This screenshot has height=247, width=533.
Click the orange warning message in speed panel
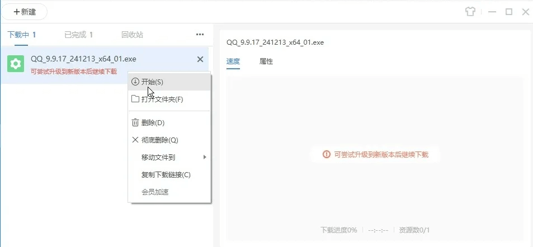pos(375,155)
